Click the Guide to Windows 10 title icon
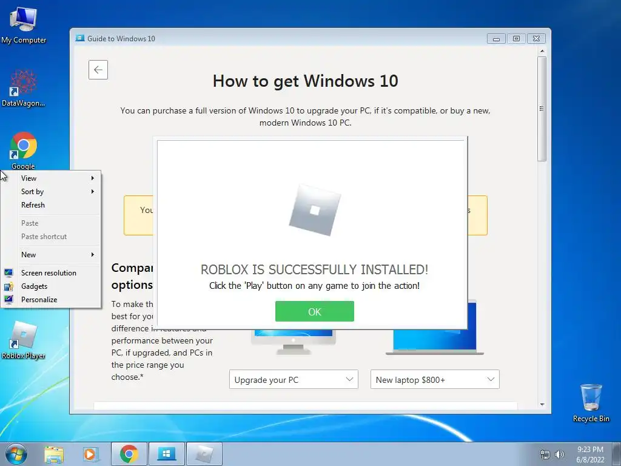This screenshot has height=466, width=621. (80, 38)
